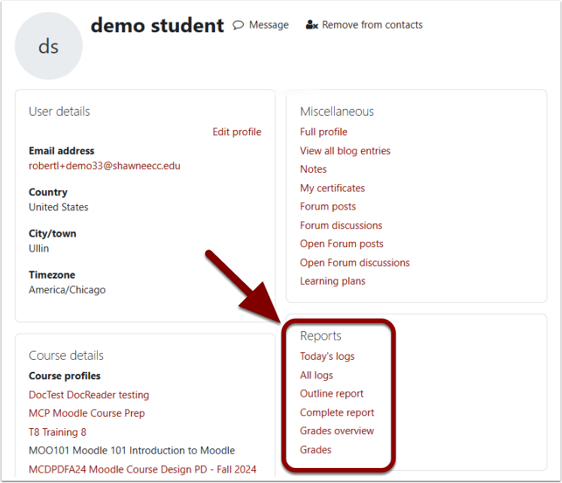Open Forum discussions link
The width and height of the screenshot is (562, 483).
click(x=341, y=225)
